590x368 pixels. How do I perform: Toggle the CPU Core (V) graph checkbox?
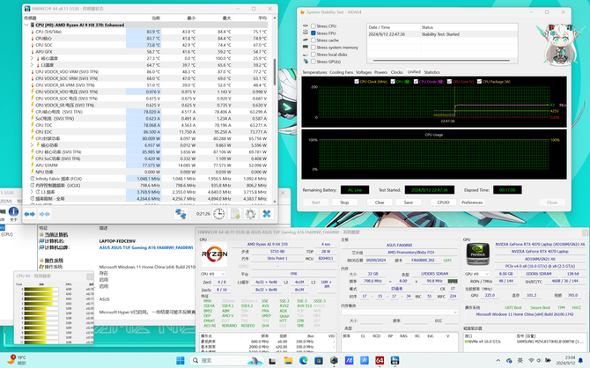[x=449, y=81]
